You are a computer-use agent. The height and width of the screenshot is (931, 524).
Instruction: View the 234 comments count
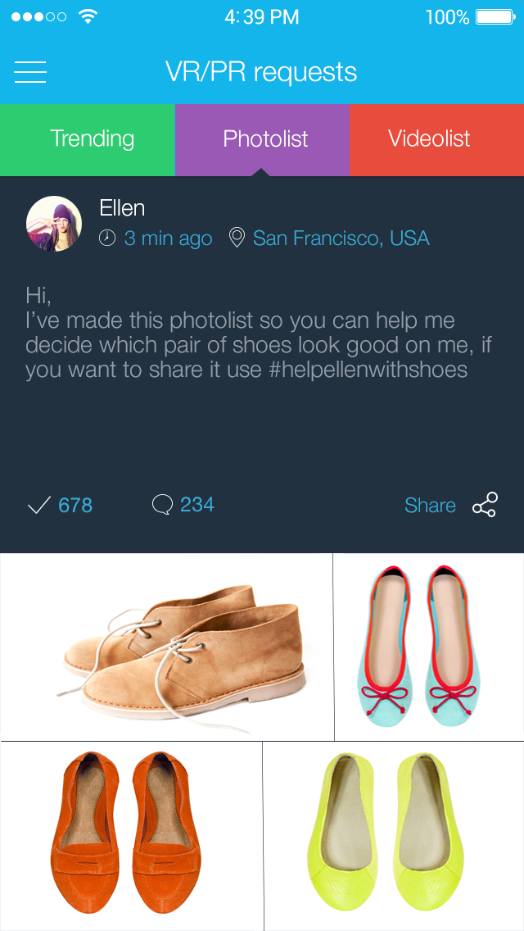coord(196,504)
